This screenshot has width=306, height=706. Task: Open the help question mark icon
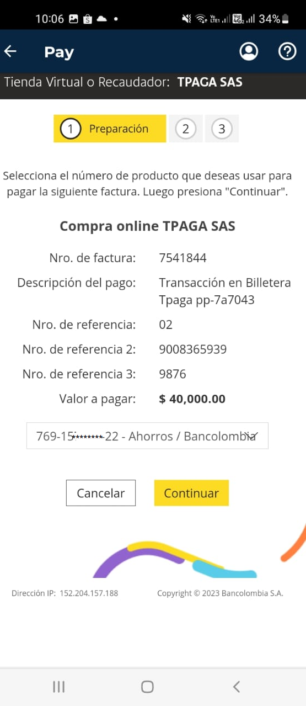click(x=287, y=51)
